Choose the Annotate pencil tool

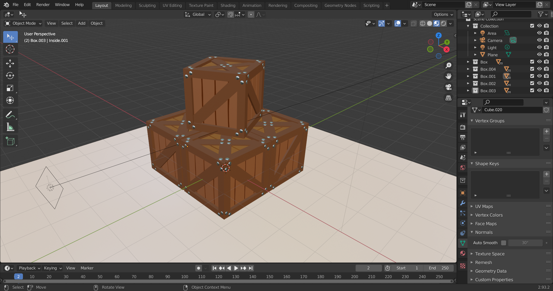point(10,115)
